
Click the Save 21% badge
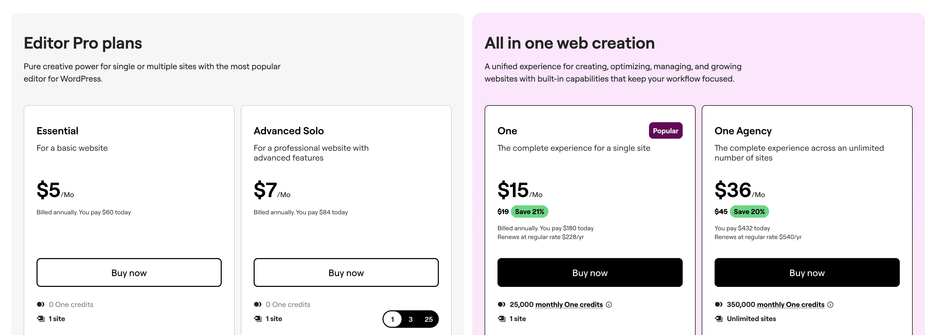(x=529, y=211)
